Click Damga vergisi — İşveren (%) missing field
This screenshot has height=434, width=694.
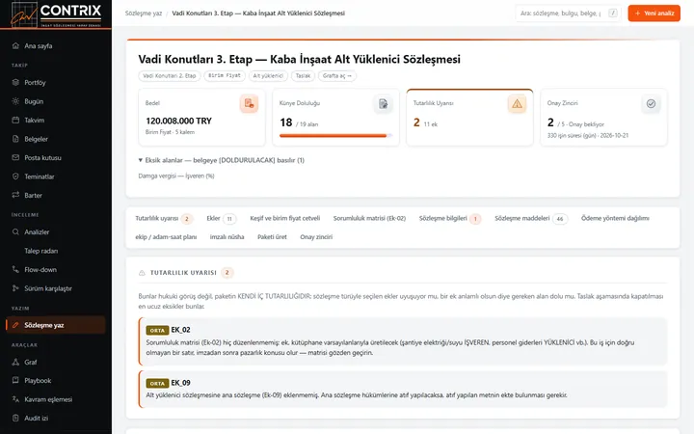176,176
